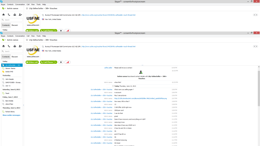Open Home icon in back Skype window

4,15
